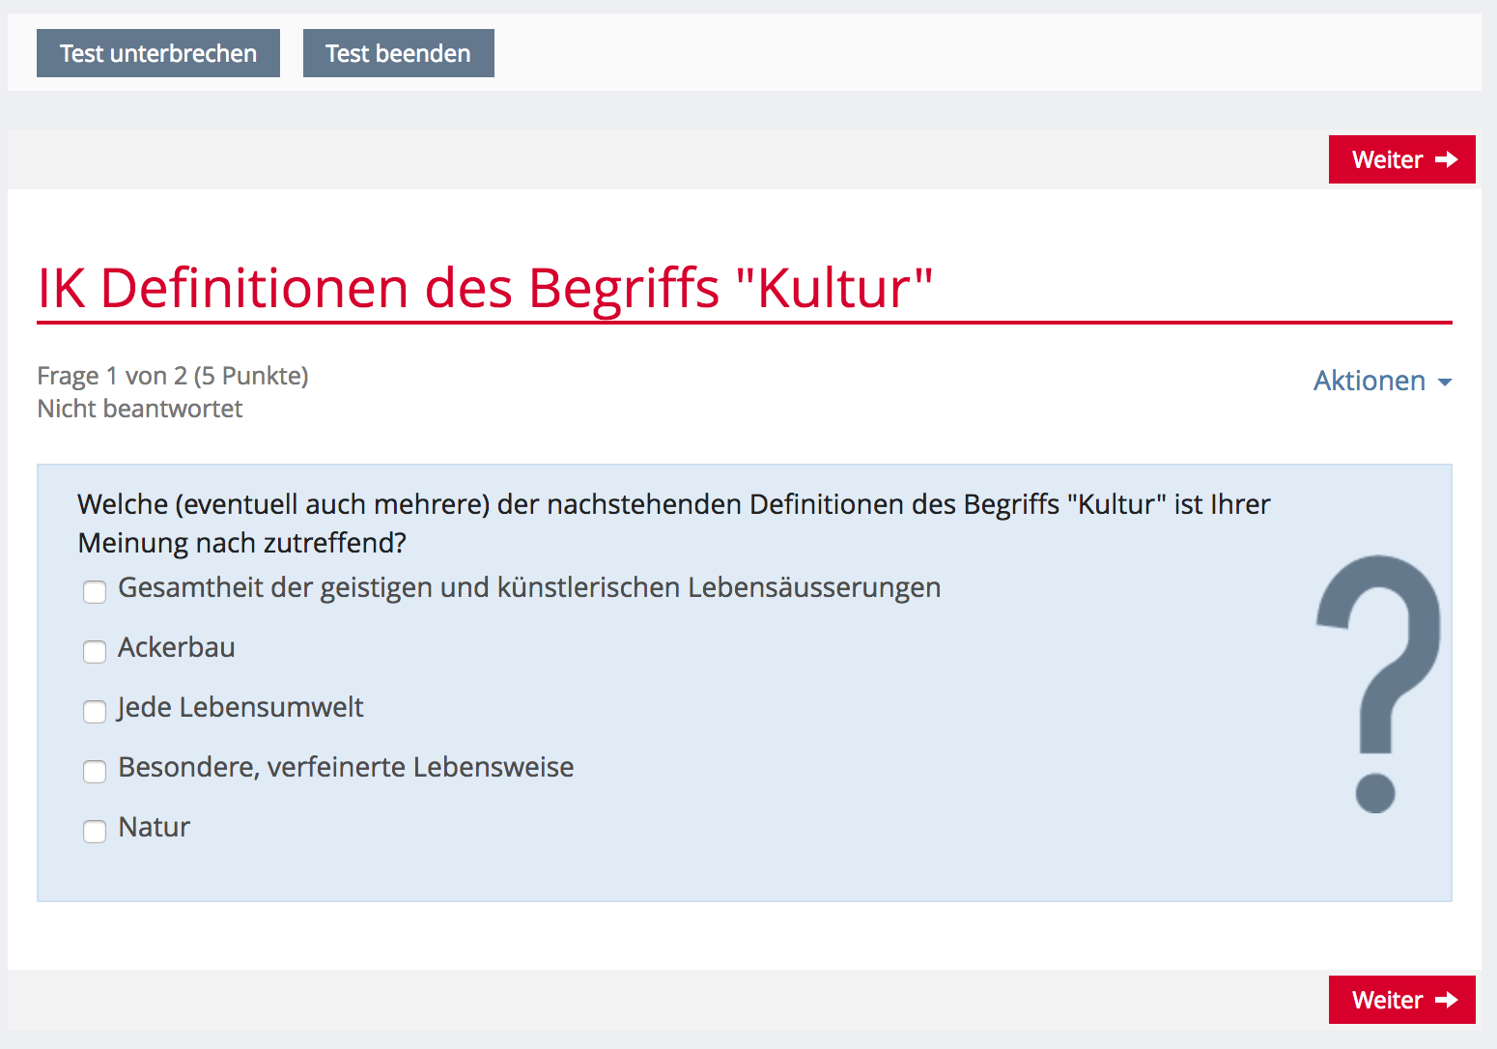Click the text Frage 1 von 2 (5 Punkte)
This screenshot has height=1049, width=1497.
tap(173, 376)
